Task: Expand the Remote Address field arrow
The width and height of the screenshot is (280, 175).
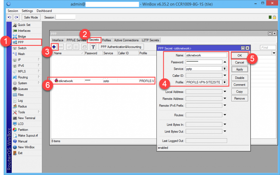Action: coord(225,98)
